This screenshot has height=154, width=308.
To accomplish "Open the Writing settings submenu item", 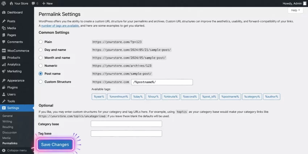I will tap(7, 121).
